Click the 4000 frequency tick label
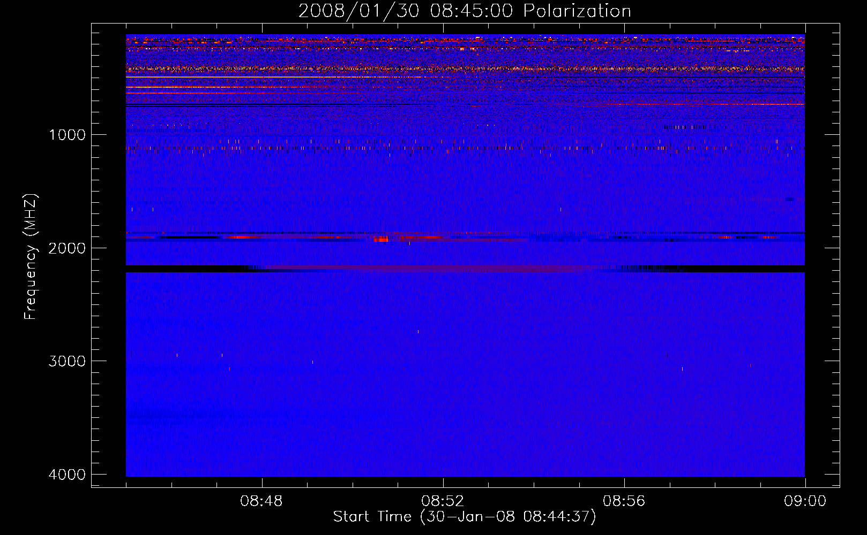 tap(67, 475)
